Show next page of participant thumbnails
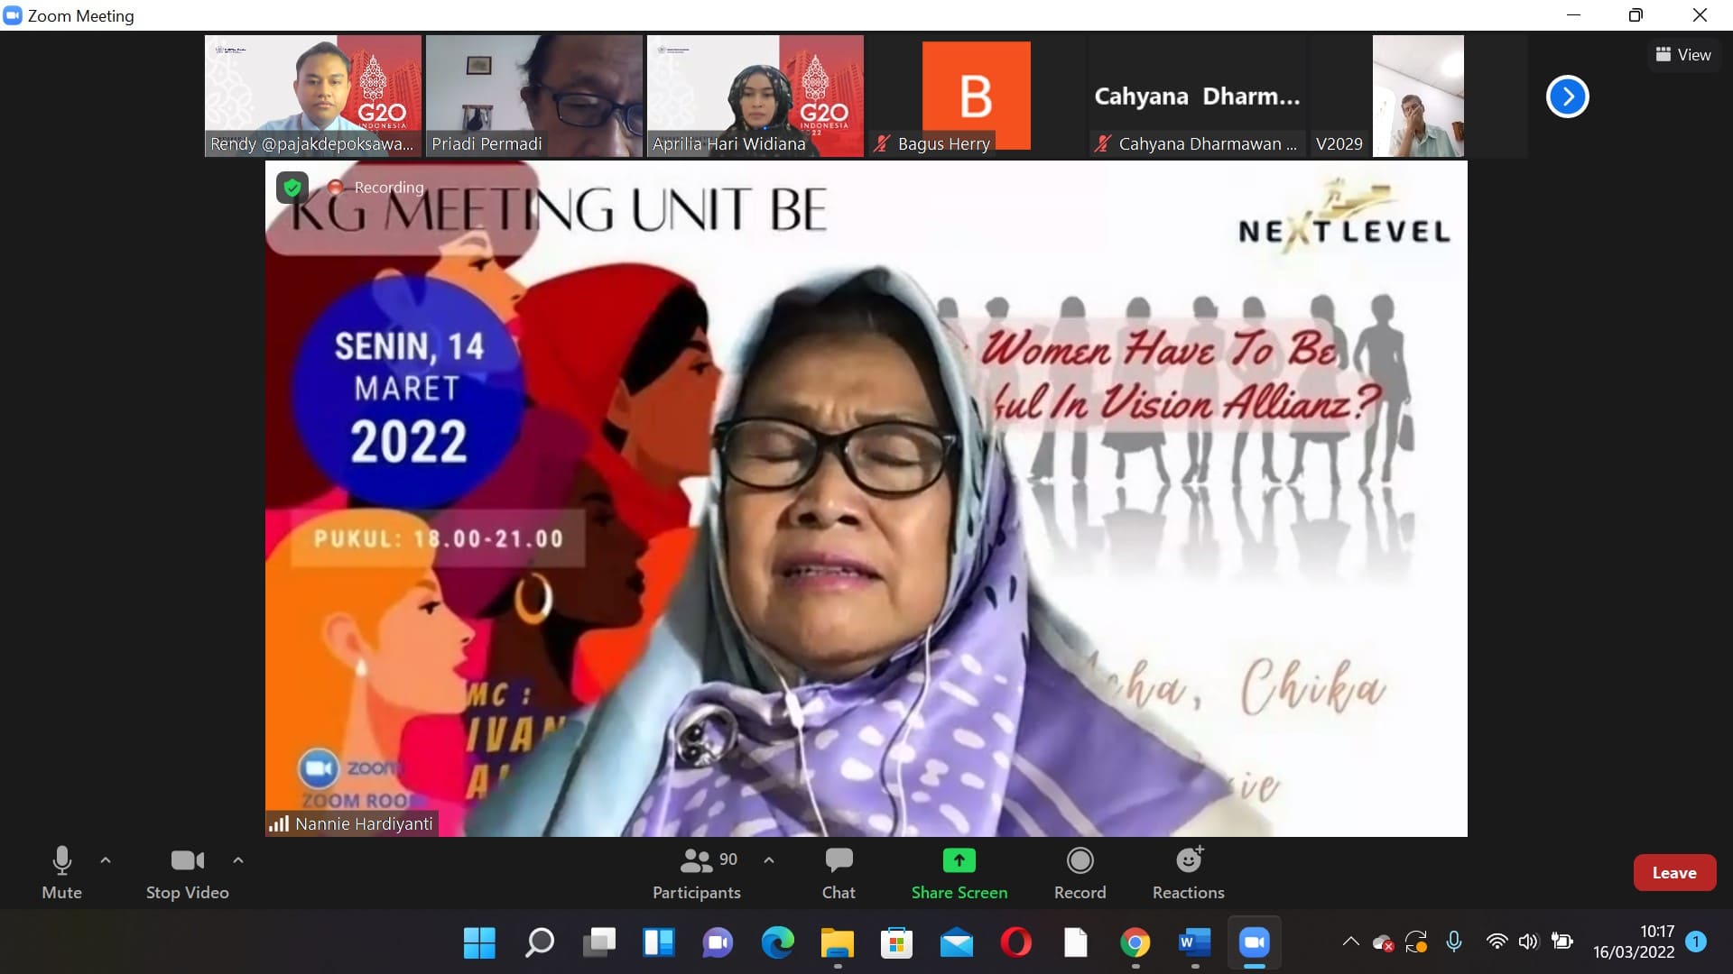Viewport: 1733px width, 974px height. coord(1567,96)
